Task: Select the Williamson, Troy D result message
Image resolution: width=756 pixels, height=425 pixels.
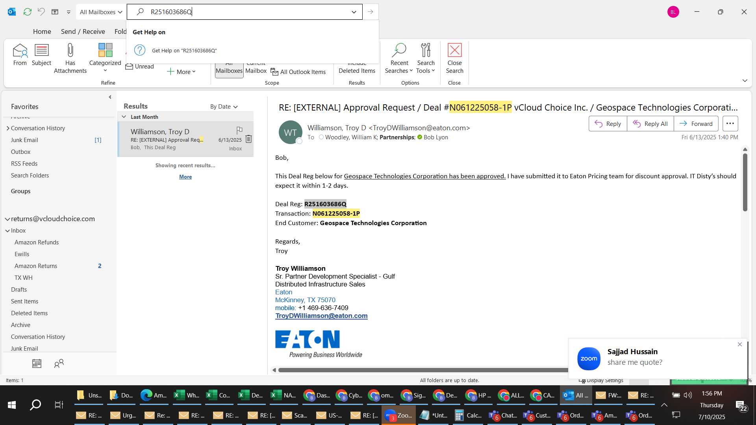Action: (185, 139)
